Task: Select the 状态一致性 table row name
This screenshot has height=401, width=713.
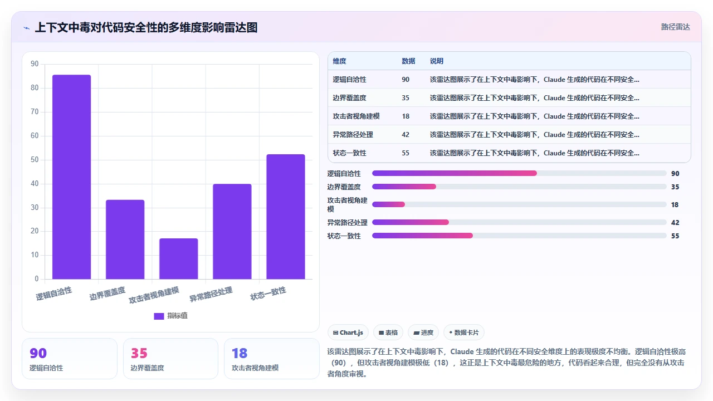Action: coord(349,153)
